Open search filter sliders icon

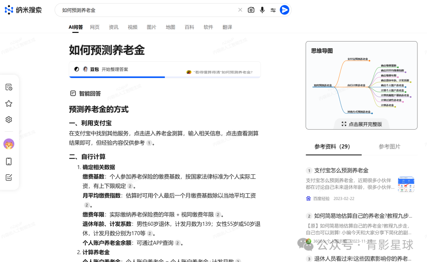pos(273,10)
